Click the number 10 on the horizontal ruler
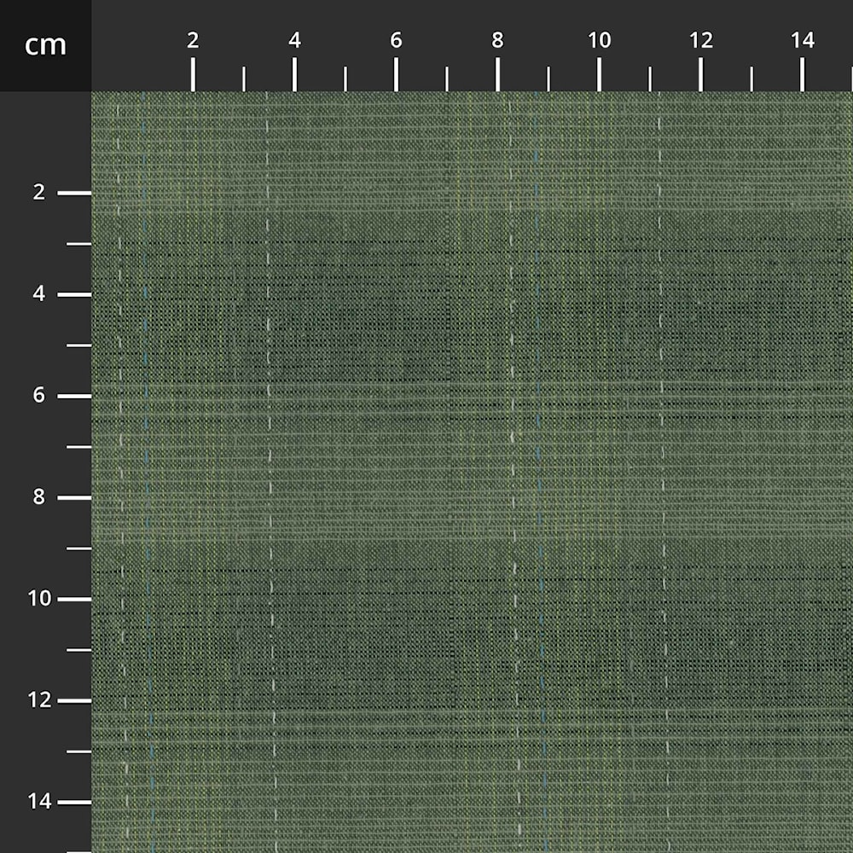This screenshot has width=853, height=853. pos(600,38)
